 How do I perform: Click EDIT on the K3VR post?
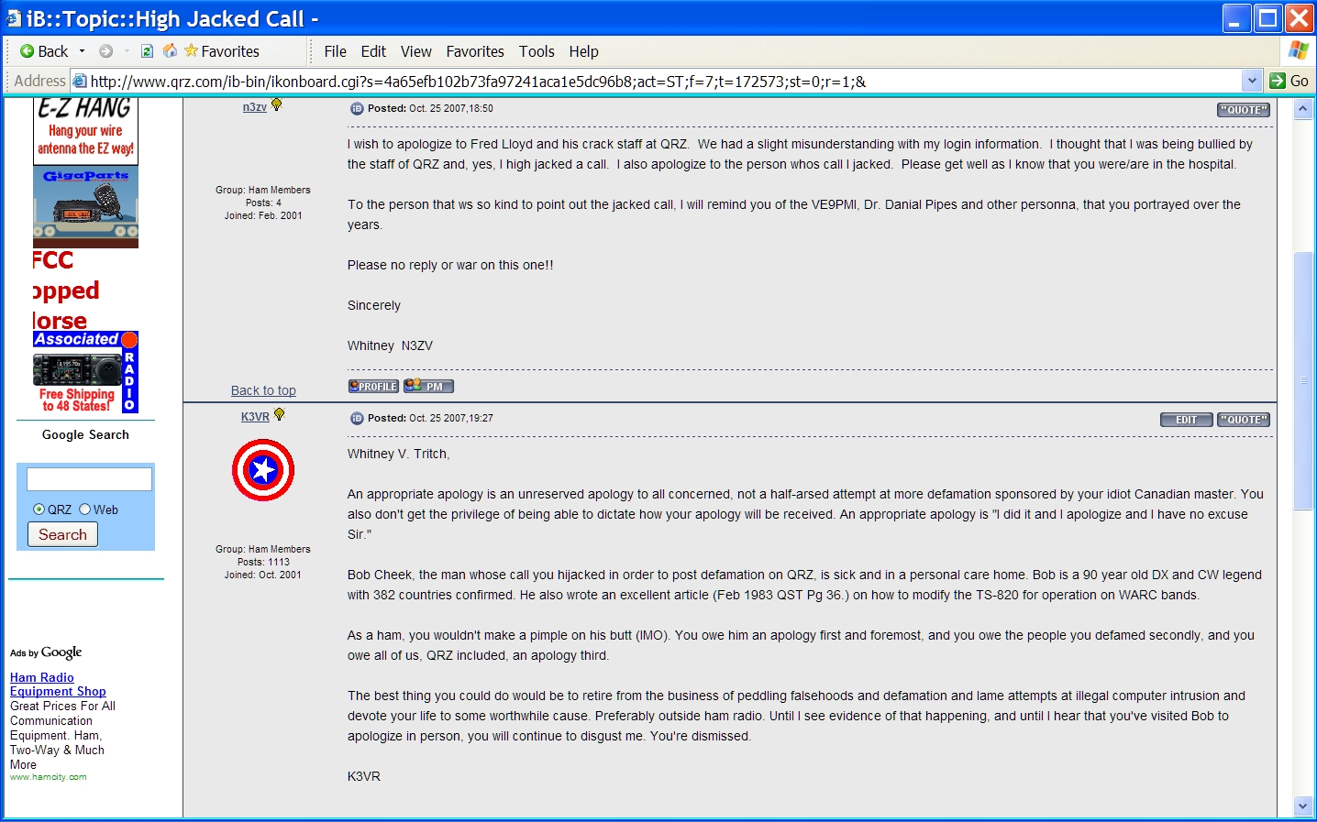1187,420
